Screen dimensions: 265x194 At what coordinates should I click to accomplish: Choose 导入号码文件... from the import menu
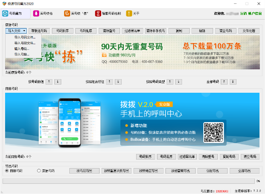tap(25, 37)
